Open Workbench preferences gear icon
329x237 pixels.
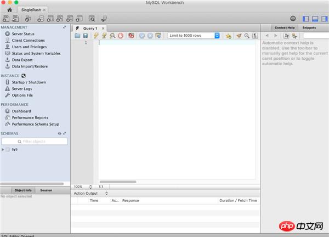pyautogui.click(x=293, y=19)
